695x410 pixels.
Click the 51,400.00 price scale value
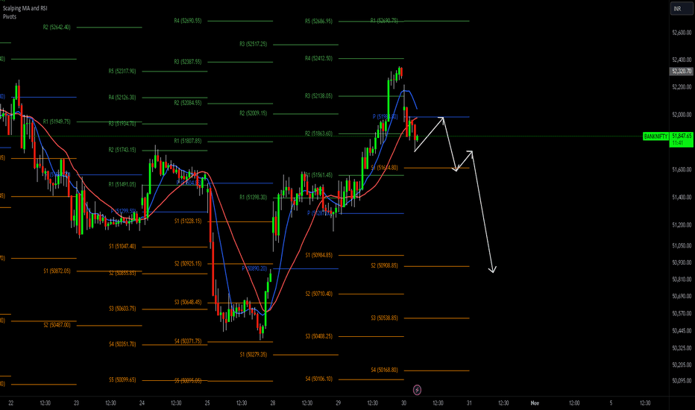(x=682, y=198)
